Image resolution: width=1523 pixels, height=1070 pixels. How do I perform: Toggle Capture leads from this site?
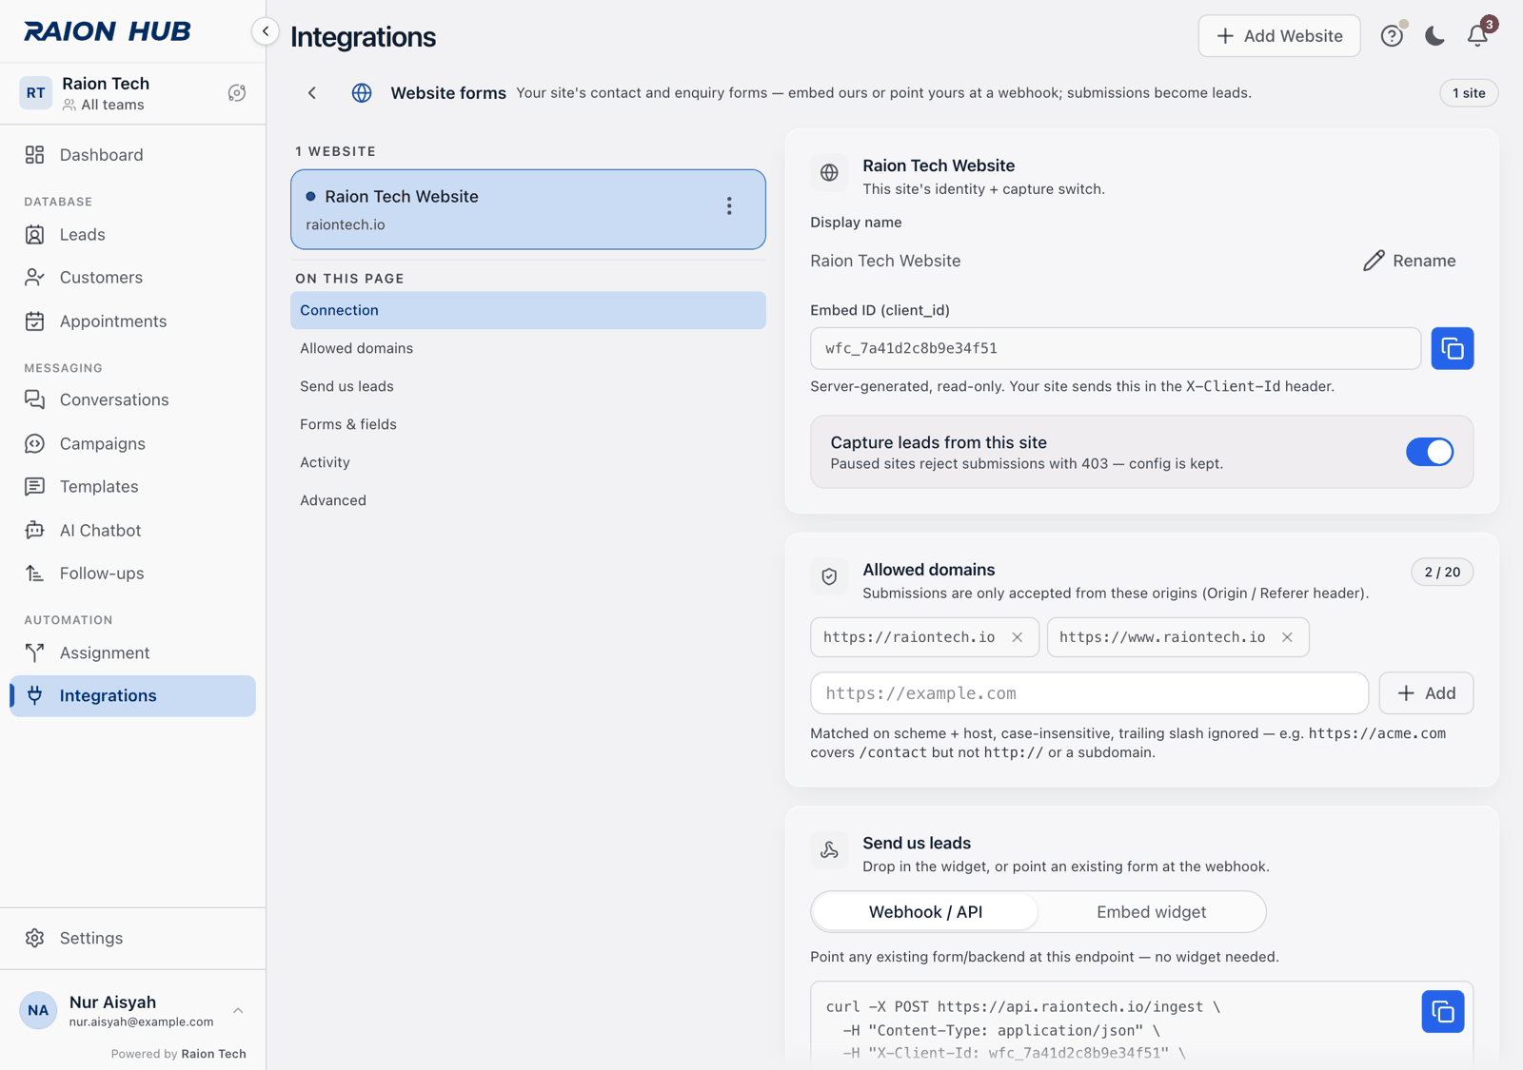[x=1429, y=452]
